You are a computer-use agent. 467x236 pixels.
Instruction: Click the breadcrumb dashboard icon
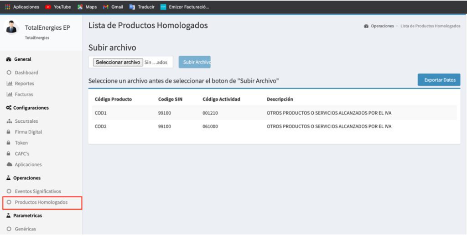[x=366, y=26]
